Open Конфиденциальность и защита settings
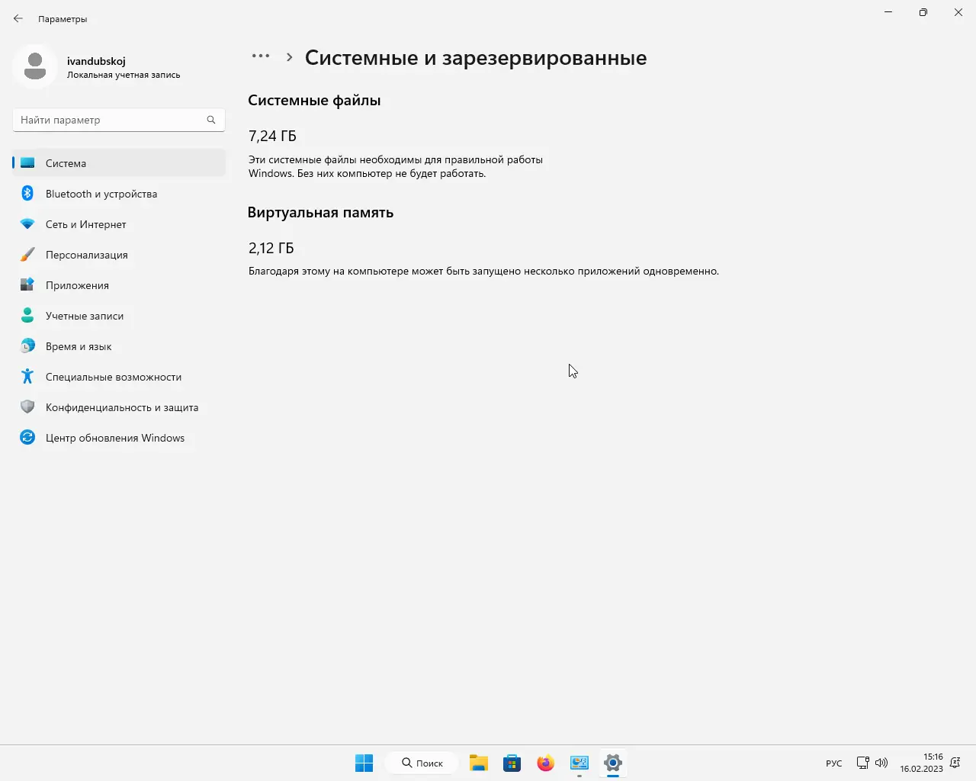The image size is (976, 781). click(122, 407)
